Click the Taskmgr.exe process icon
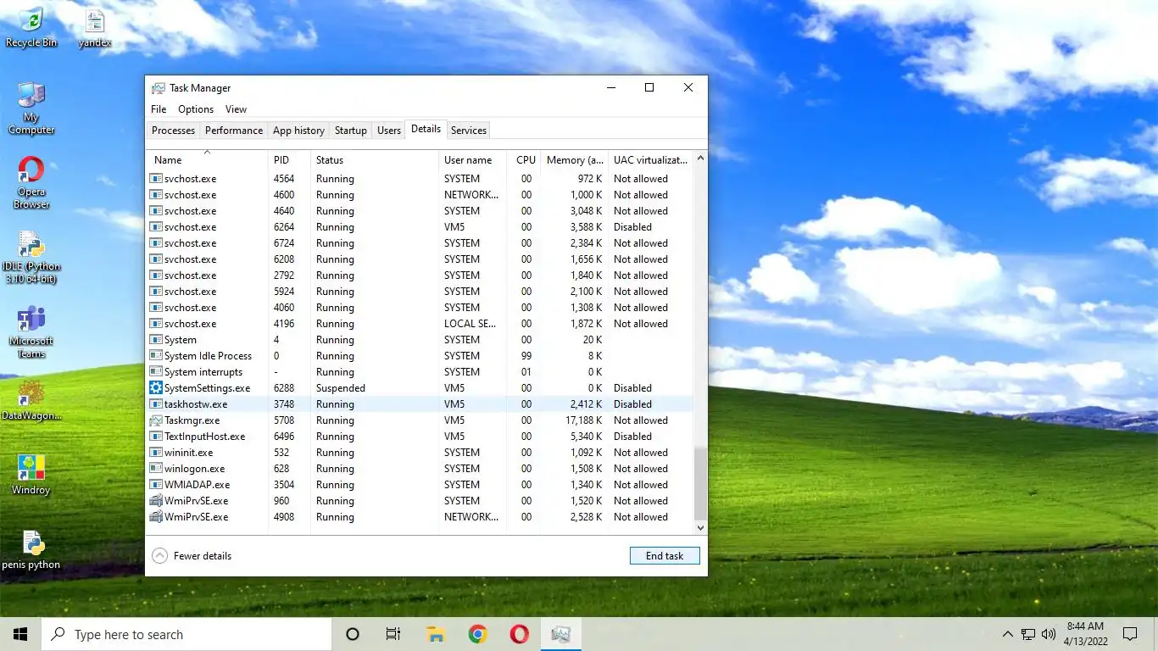 [x=156, y=420]
